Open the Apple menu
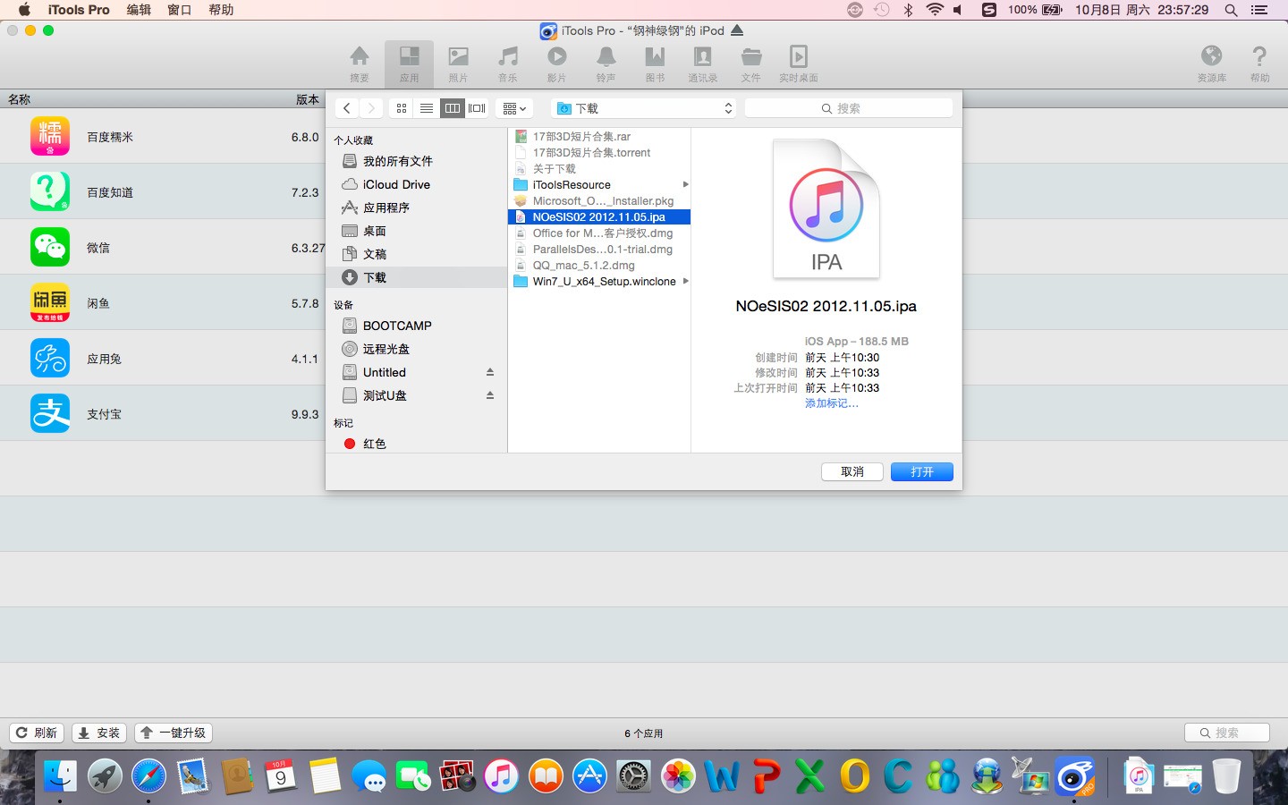 click(24, 10)
